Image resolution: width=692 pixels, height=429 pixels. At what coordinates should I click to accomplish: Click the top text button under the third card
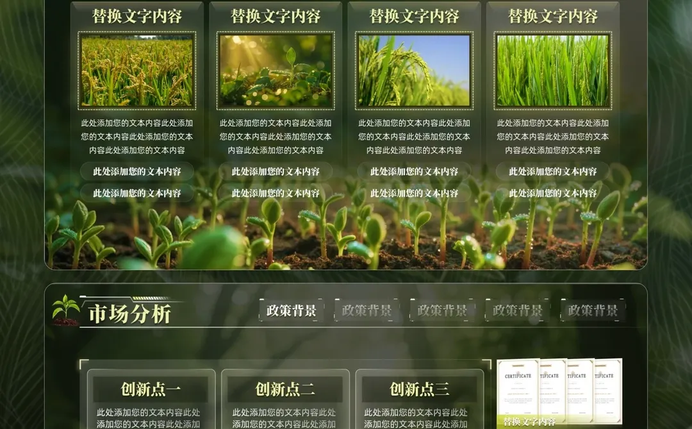[414, 171]
